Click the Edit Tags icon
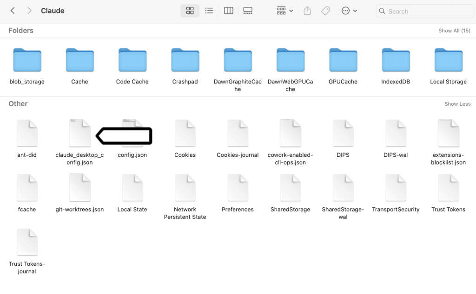 [x=326, y=11]
